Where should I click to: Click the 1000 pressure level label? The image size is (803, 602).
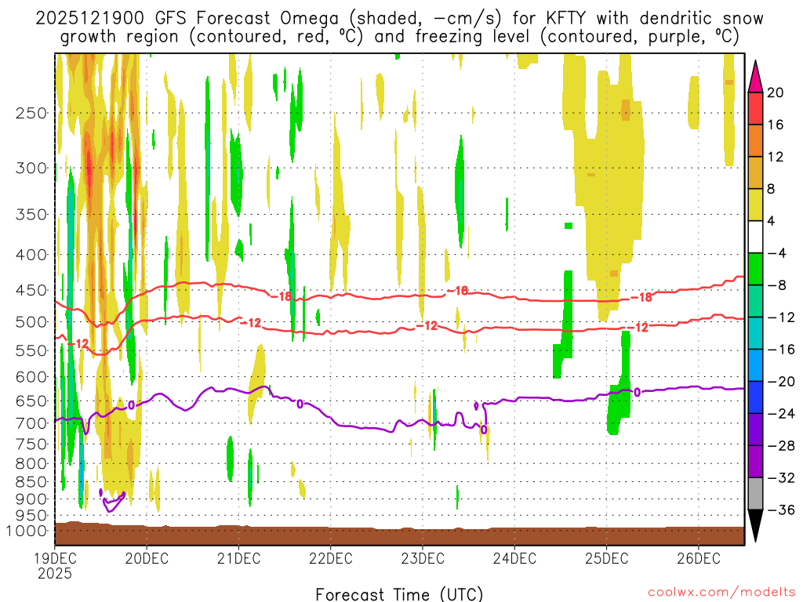point(27,531)
